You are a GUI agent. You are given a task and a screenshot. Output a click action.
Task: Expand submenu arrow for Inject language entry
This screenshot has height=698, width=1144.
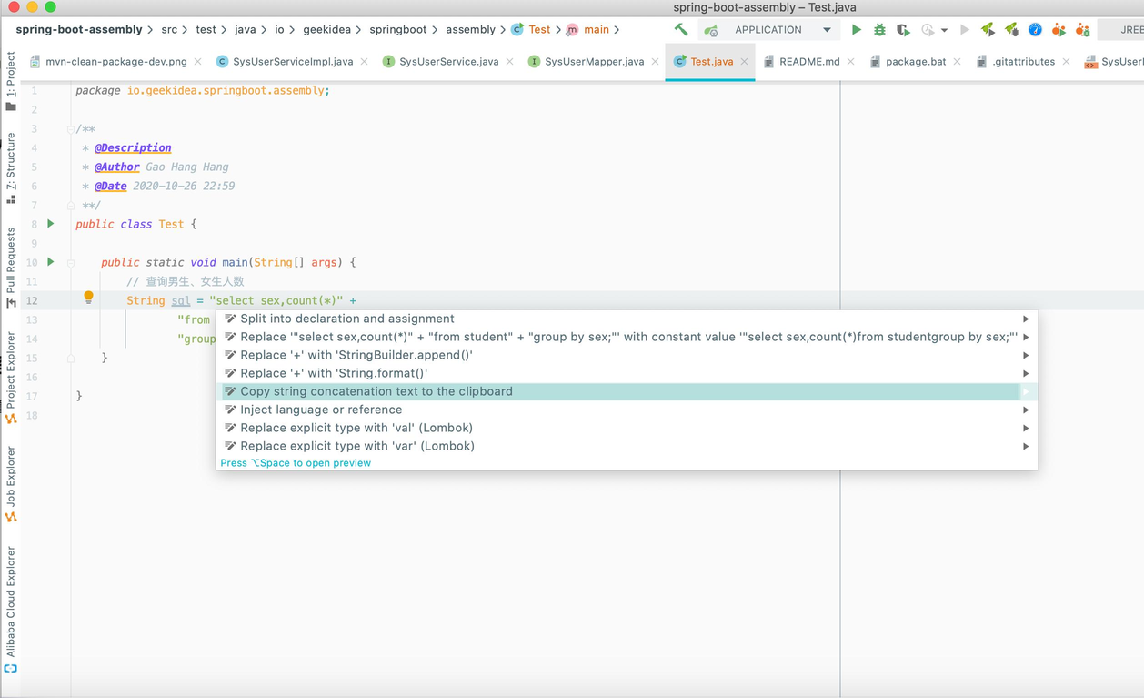tap(1026, 410)
